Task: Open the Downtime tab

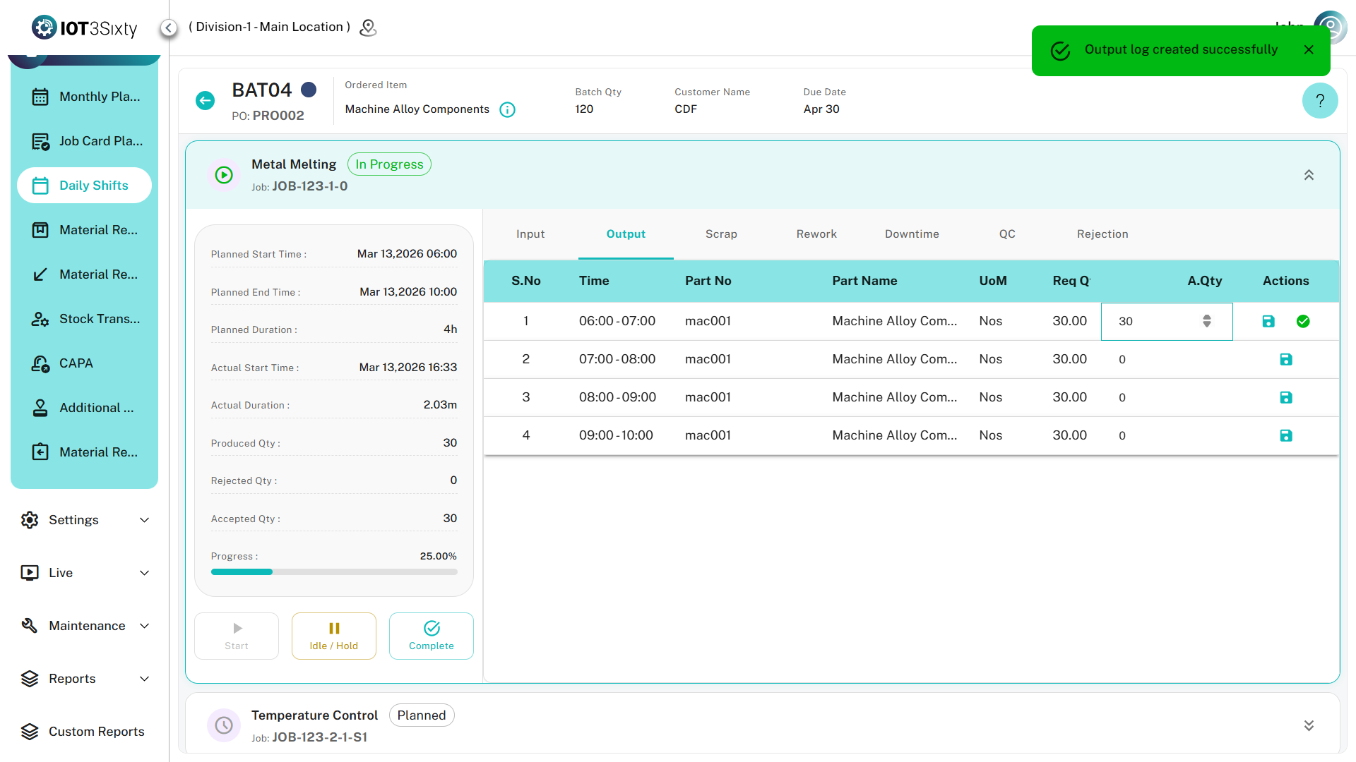Action: 911,234
